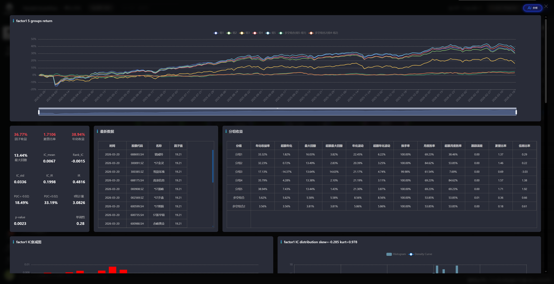The image size is (554, 284).
Task: Toggle the Histogram legend in IC distribution
Action: (x=396, y=254)
